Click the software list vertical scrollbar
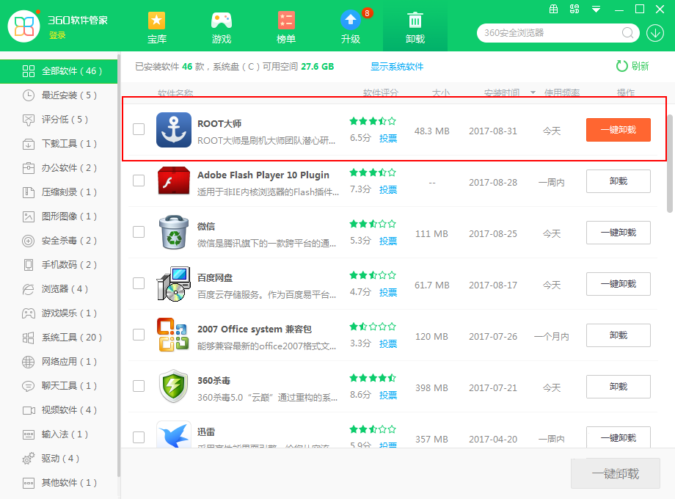 point(669,164)
